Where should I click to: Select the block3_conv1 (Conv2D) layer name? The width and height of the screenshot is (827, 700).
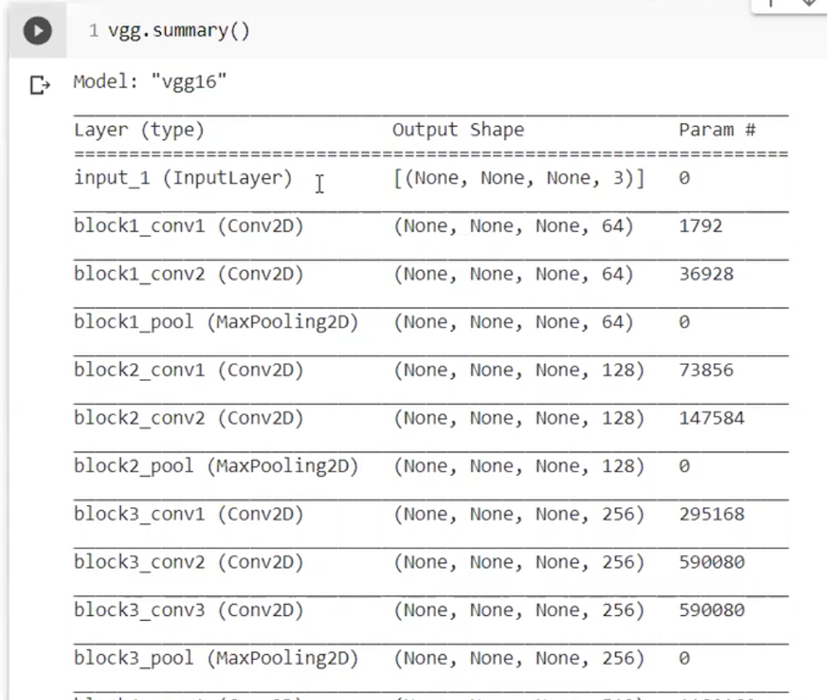pyautogui.click(x=188, y=514)
